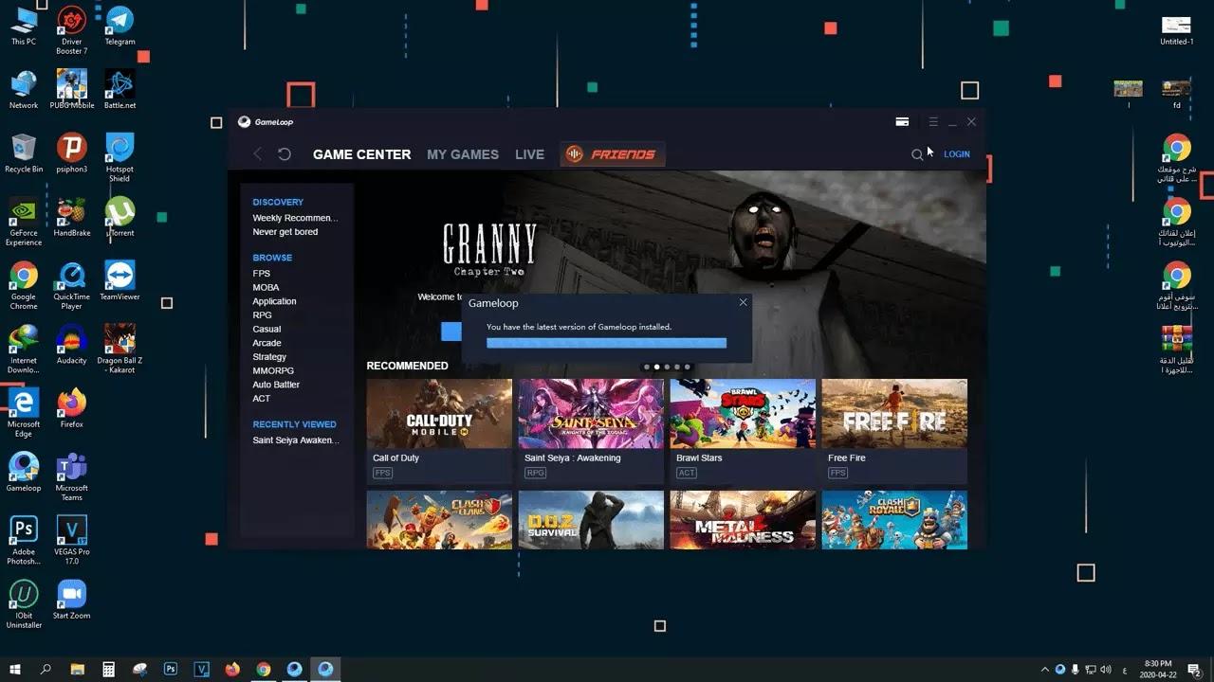
Task: Switch to the MY GAMES tab
Action: pos(463,154)
